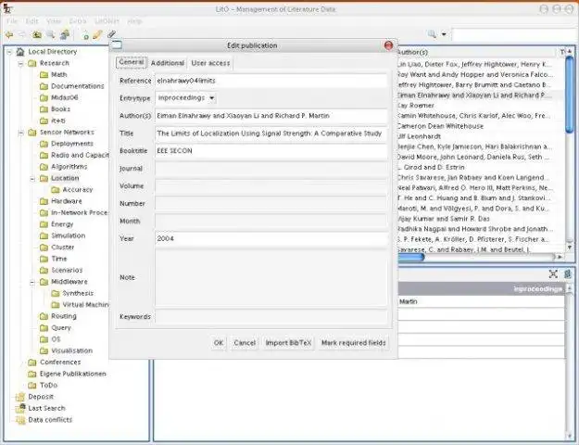Select the Visualisation folder
The image size is (579, 445).
[71, 350]
